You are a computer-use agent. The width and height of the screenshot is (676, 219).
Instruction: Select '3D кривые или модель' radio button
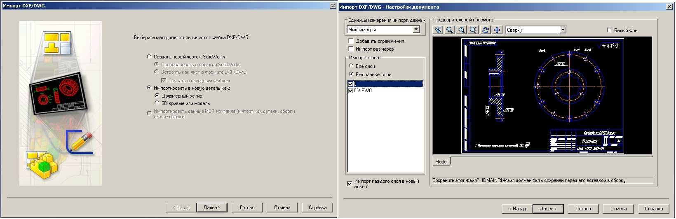point(157,103)
